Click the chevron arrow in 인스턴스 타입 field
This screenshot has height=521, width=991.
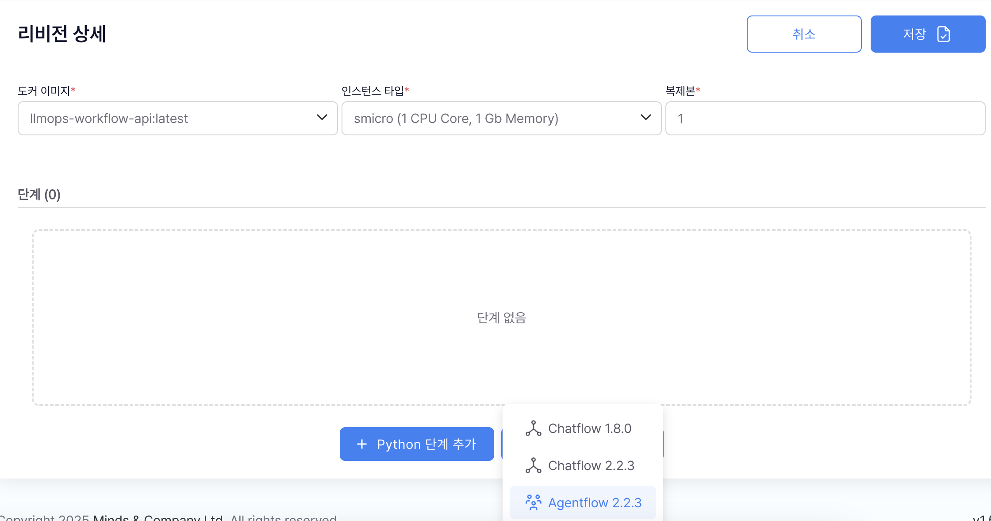[x=646, y=118]
